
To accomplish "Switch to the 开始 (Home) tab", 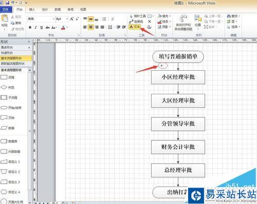I will click(x=20, y=9).
